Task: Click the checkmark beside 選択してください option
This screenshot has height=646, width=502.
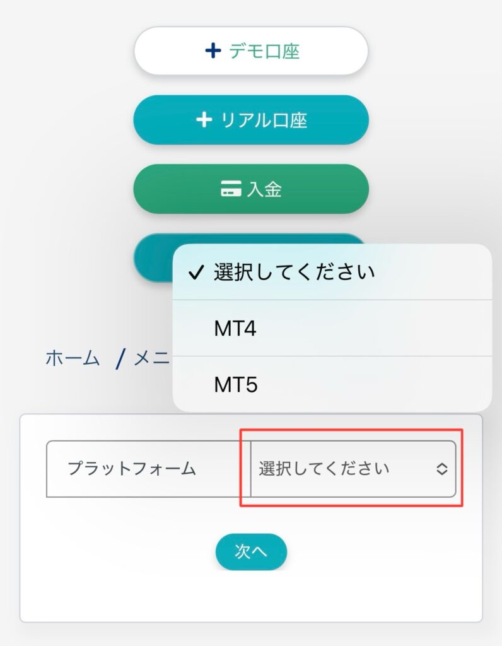Action: click(196, 273)
